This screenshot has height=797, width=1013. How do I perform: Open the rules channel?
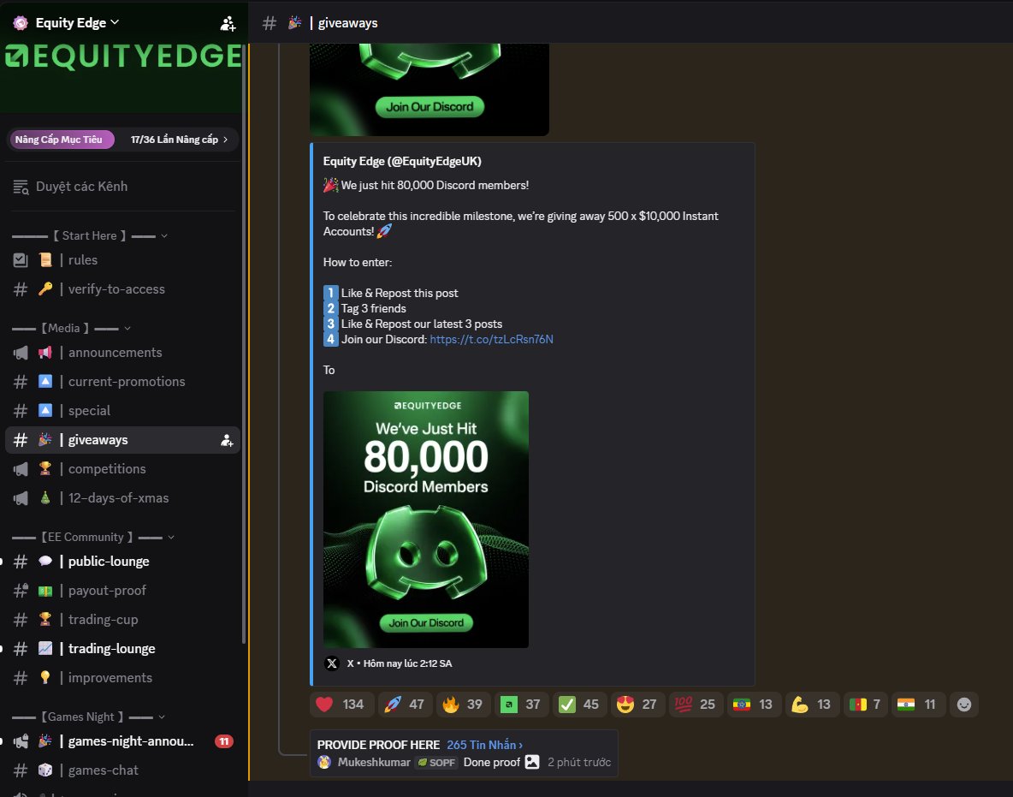122,260
